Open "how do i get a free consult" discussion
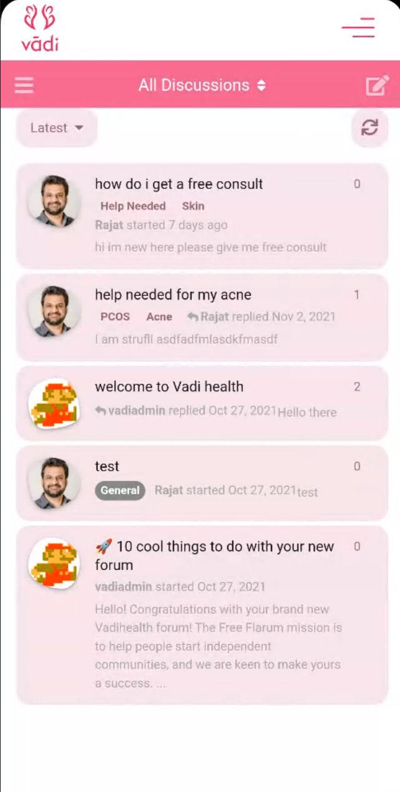400x792 pixels. pos(178,184)
